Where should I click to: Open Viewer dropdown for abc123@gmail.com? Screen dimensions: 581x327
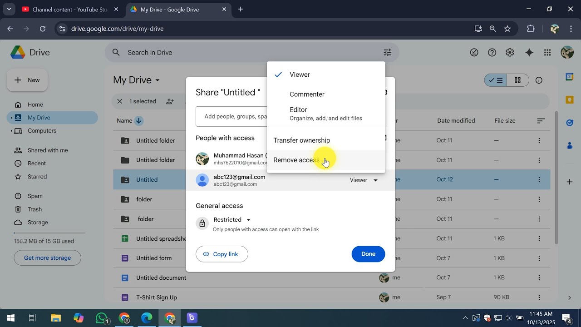(x=364, y=180)
